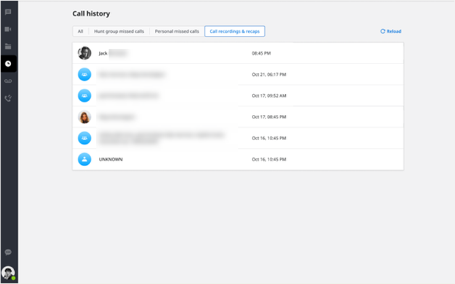Click the Reload button
This screenshot has width=455, height=284.
click(x=391, y=31)
